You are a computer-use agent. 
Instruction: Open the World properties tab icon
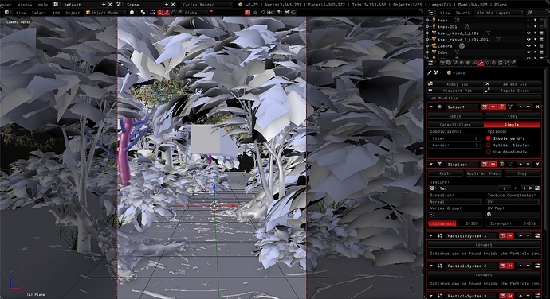pyautogui.click(x=462, y=64)
